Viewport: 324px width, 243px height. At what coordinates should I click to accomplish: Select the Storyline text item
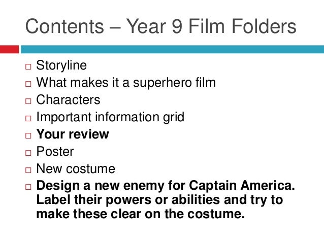pyautogui.click(x=61, y=65)
